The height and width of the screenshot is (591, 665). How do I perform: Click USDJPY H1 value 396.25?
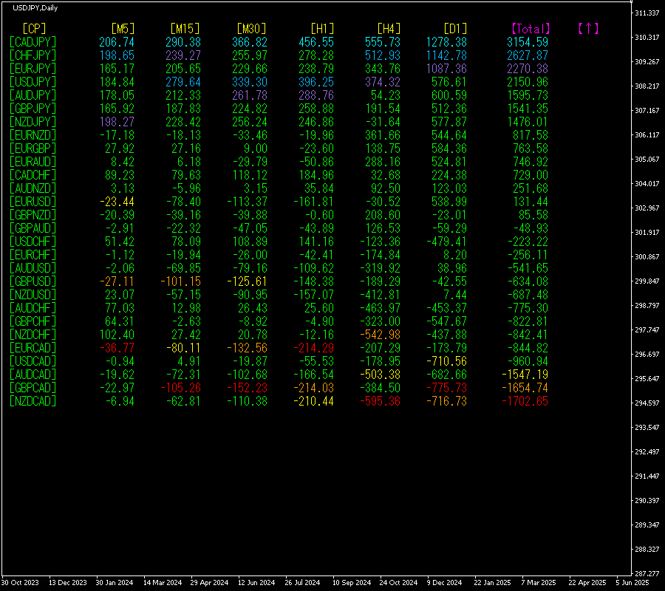click(316, 82)
